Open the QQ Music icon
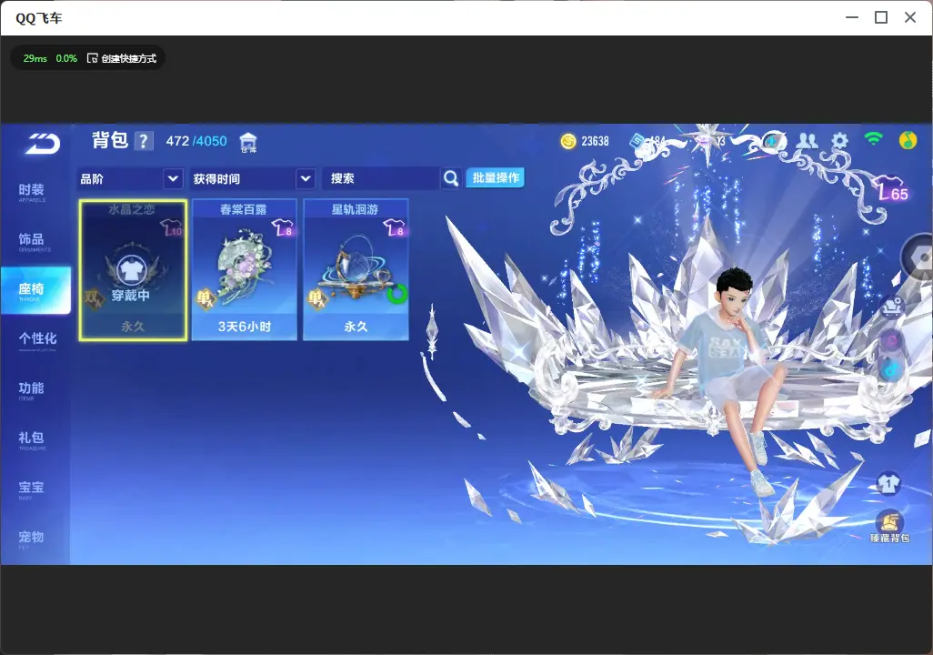Viewport: 933px width, 655px height. (908, 140)
